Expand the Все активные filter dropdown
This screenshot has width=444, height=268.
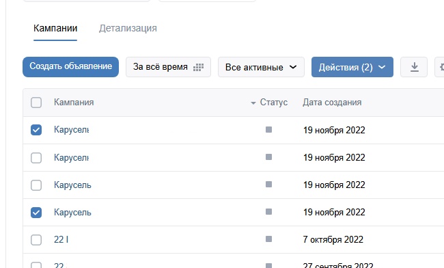tap(261, 67)
